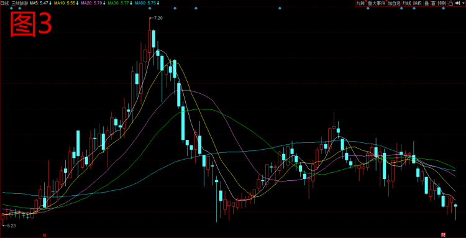Image resolution: width=466 pixels, height=238 pixels.
Task: Open the 叠 overlay tool
Action: tap(427, 3)
